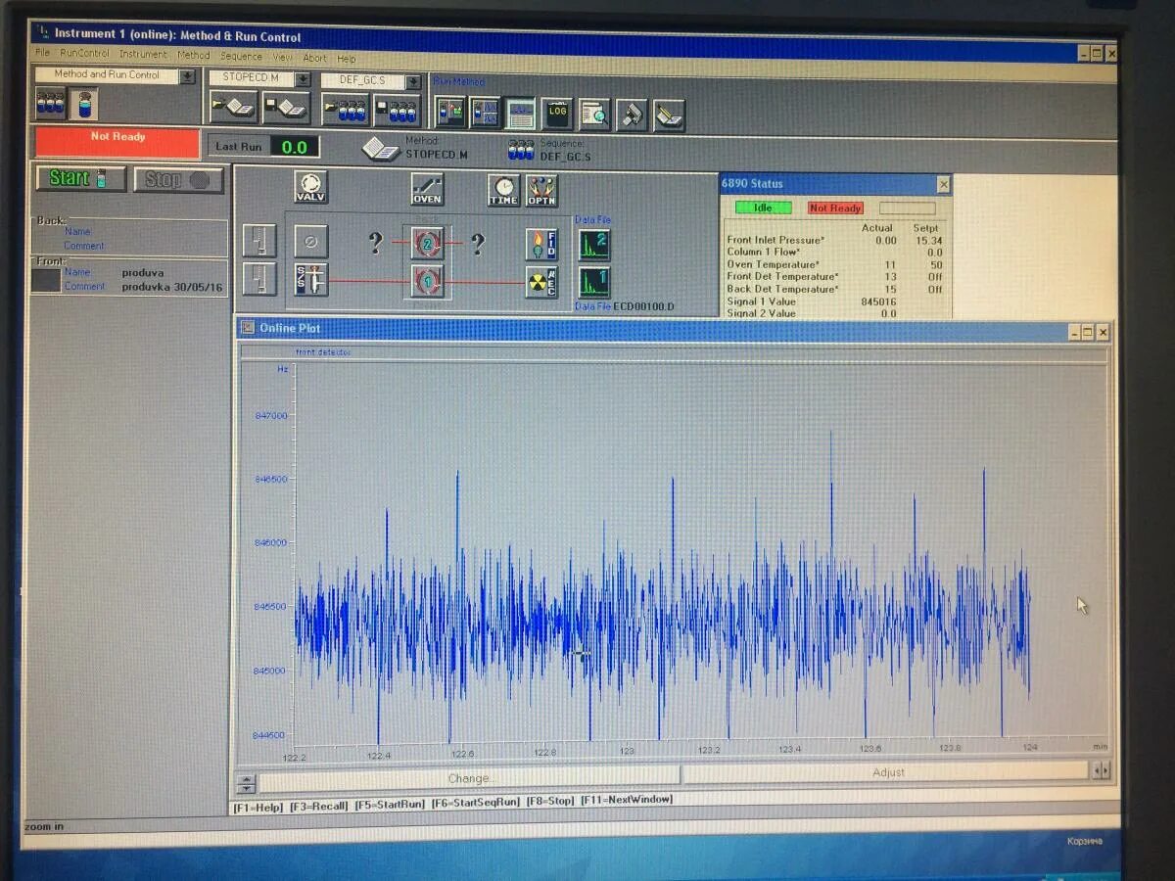Viewport: 1175px width, 881px height.
Task: Open the Sequence menu
Action: [x=241, y=56]
